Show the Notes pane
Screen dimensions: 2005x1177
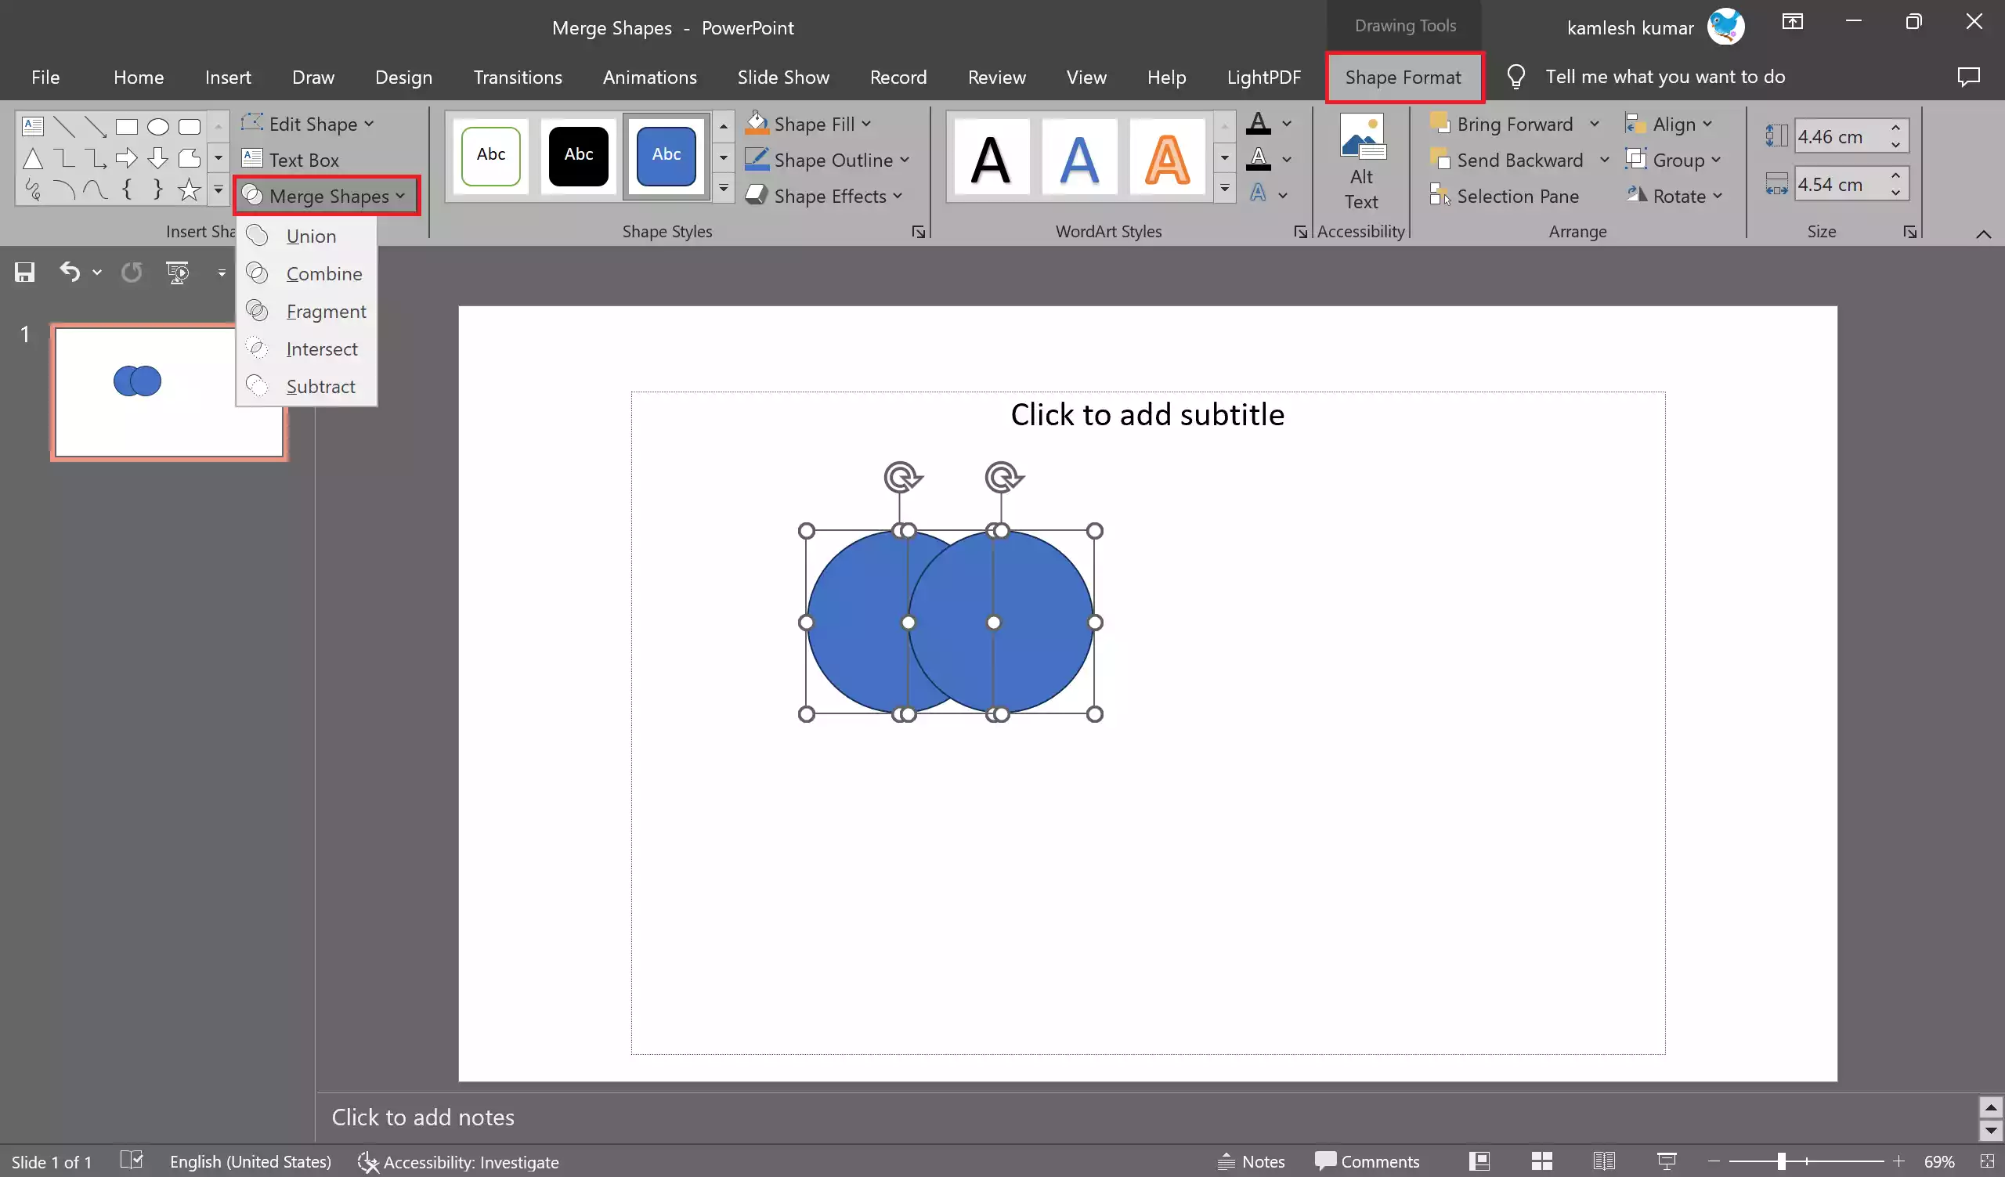(1252, 1161)
